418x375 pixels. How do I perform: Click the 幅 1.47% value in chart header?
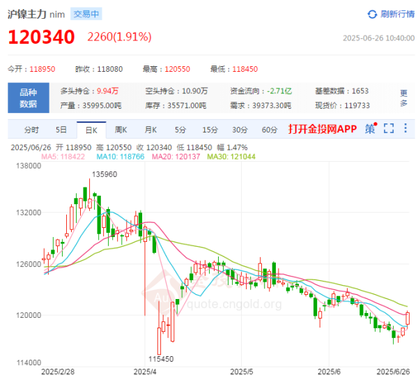point(232,148)
